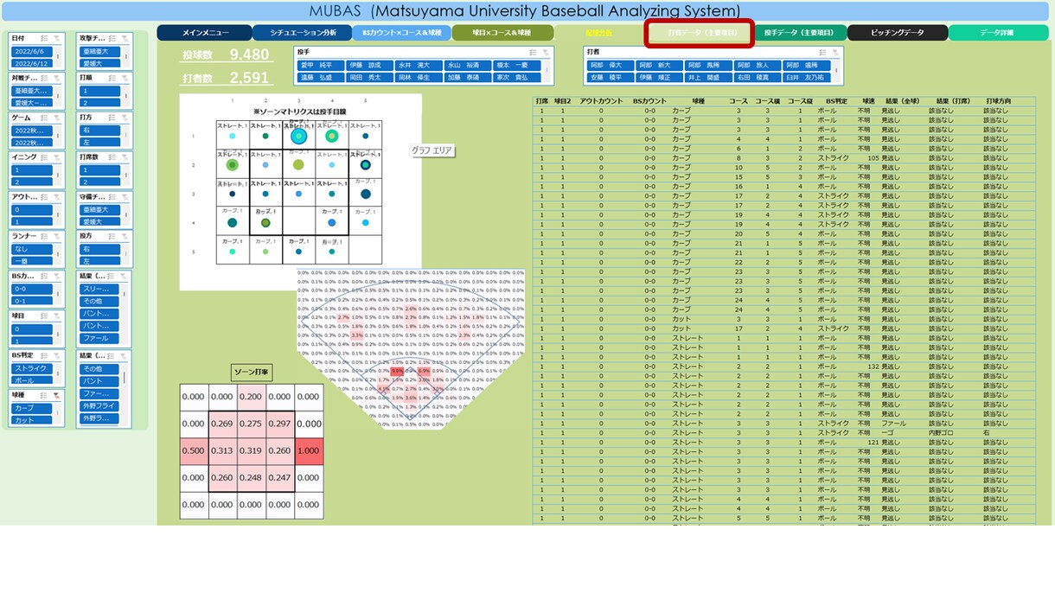Clear the 日付 slicer filter icon
This screenshot has height=593, width=1055.
[x=58, y=38]
